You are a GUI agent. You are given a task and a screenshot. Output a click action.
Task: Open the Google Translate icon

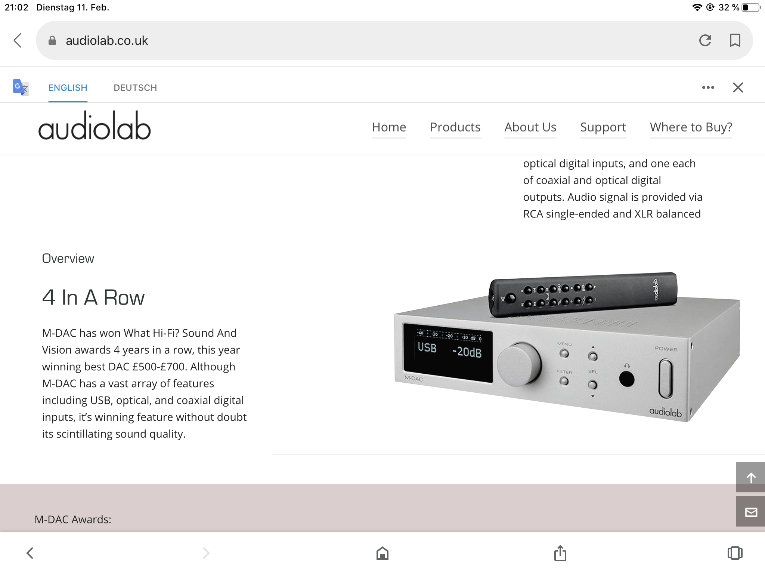pos(21,87)
